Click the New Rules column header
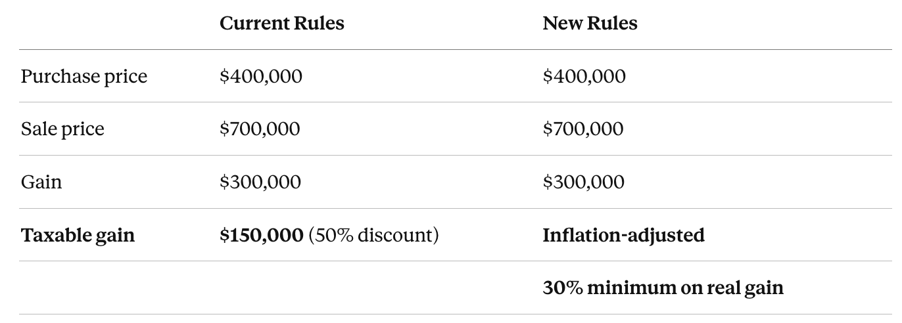Image resolution: width=902 pixels, height=323 pixels. [590, 23]
